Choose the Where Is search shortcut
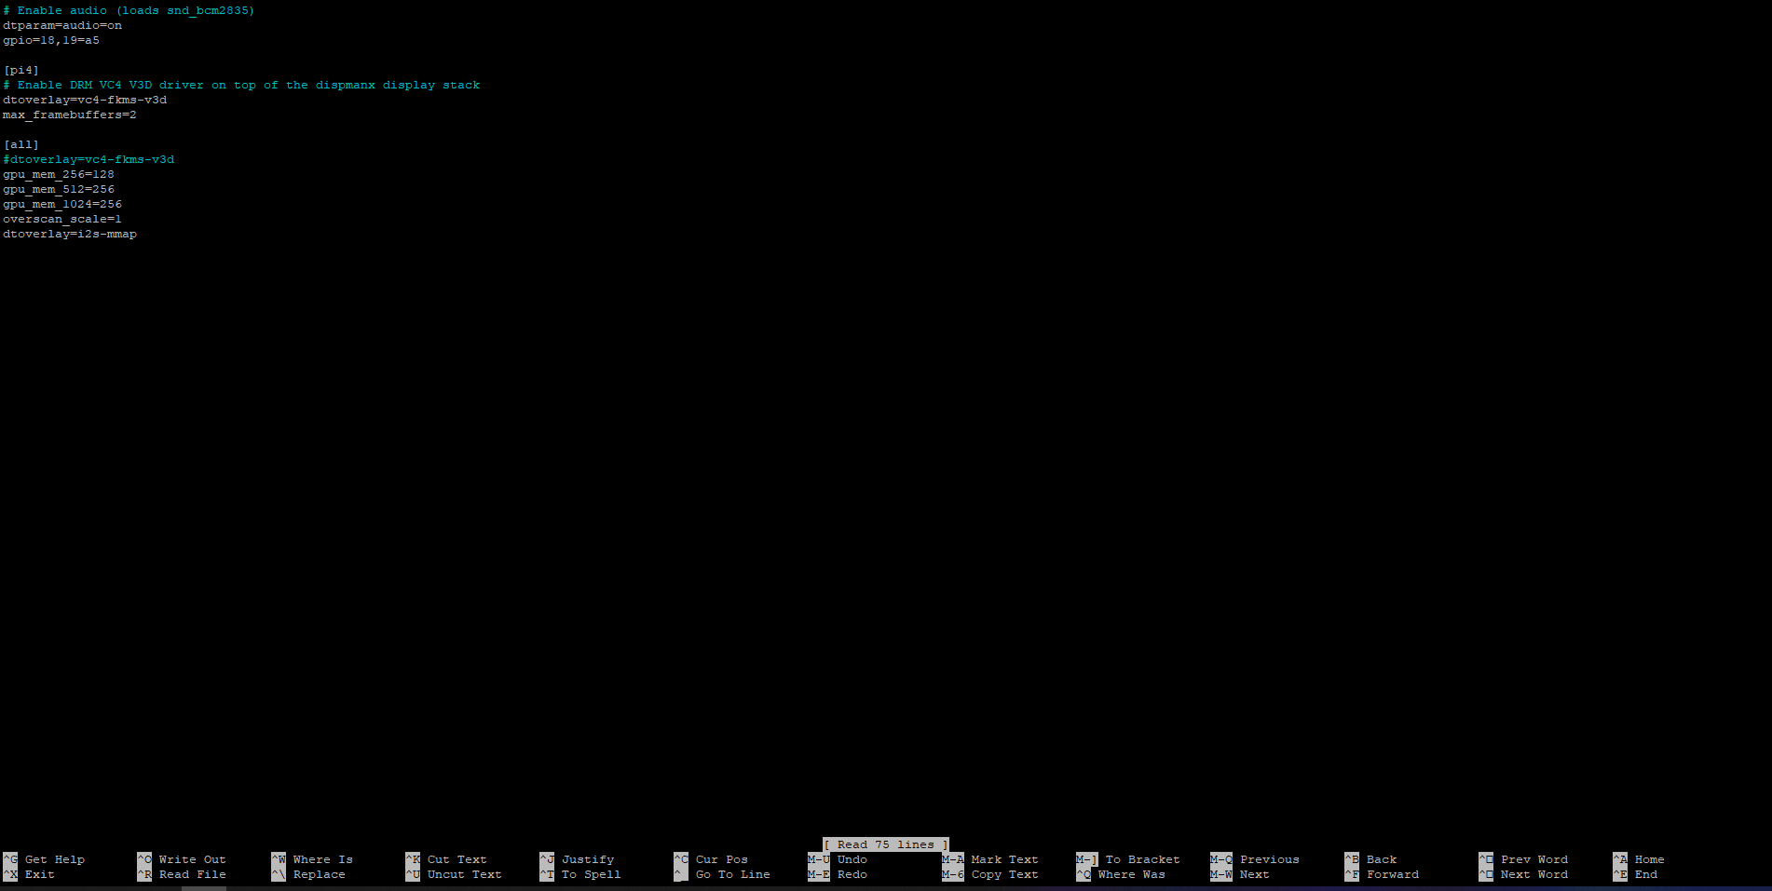The image size is (1772, 891). (322, 859)
